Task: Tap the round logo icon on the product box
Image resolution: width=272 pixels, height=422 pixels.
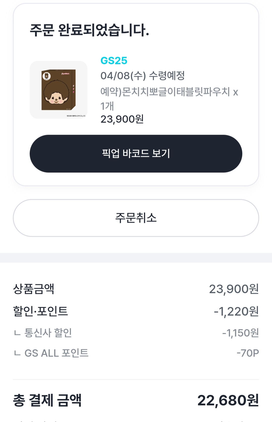Action: coord(47,76)
